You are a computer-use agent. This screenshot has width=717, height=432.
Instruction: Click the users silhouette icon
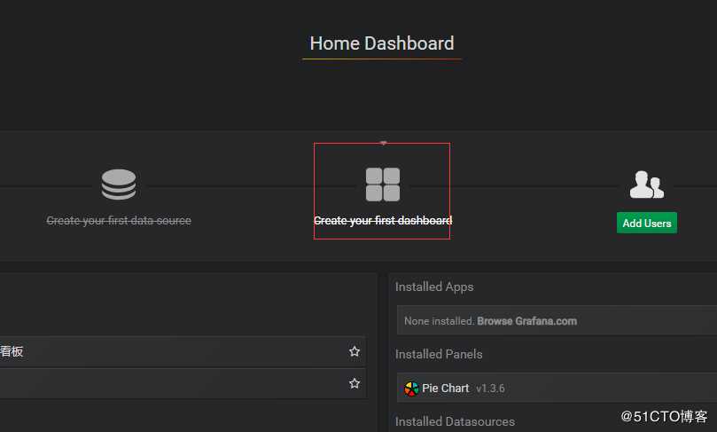point(646,185)
